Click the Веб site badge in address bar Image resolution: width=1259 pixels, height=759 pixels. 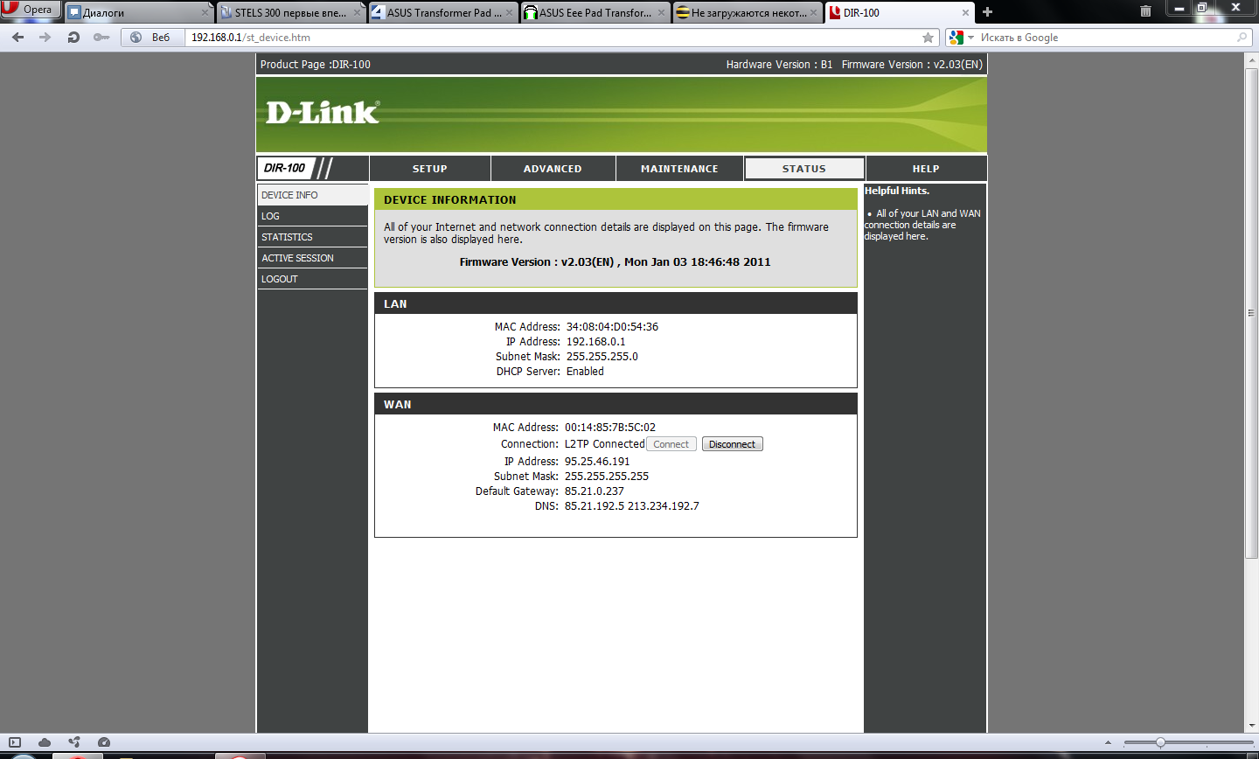tap(152, 38)
